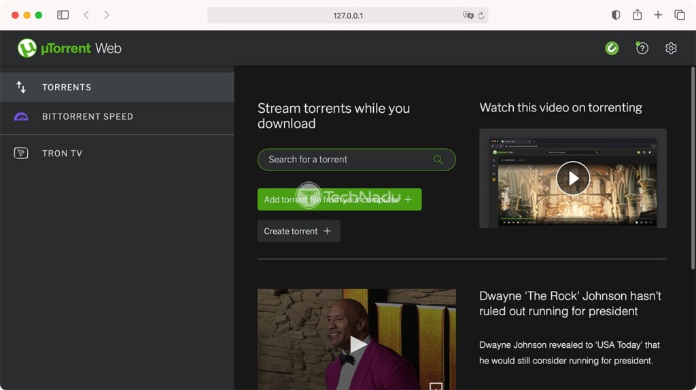Click Add torrent file from your computer

(340, 200)
